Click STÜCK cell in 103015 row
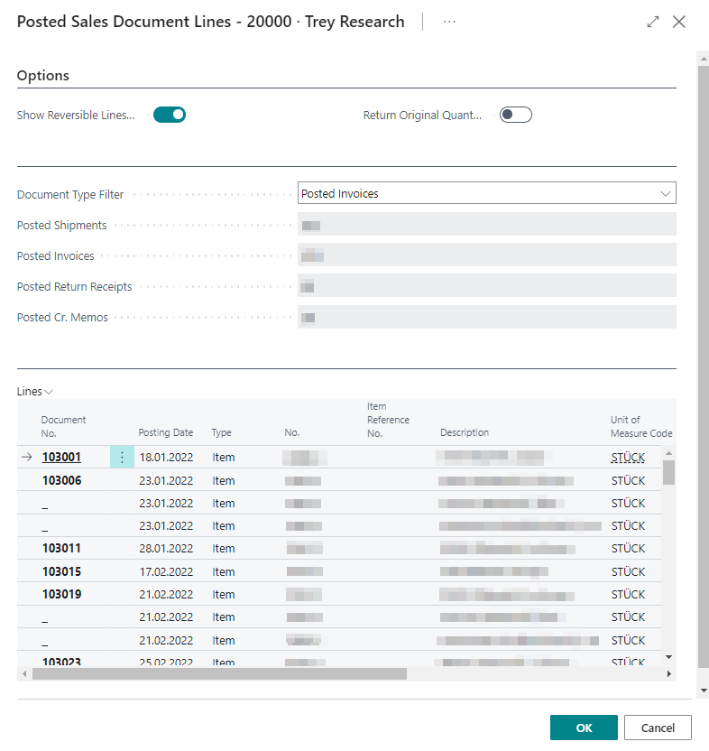Viewport: 709px width, 751px height. coord(628,572)
